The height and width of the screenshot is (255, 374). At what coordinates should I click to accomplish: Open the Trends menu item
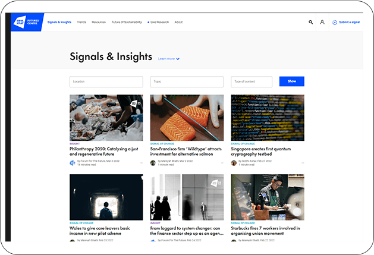coord(81,22)
